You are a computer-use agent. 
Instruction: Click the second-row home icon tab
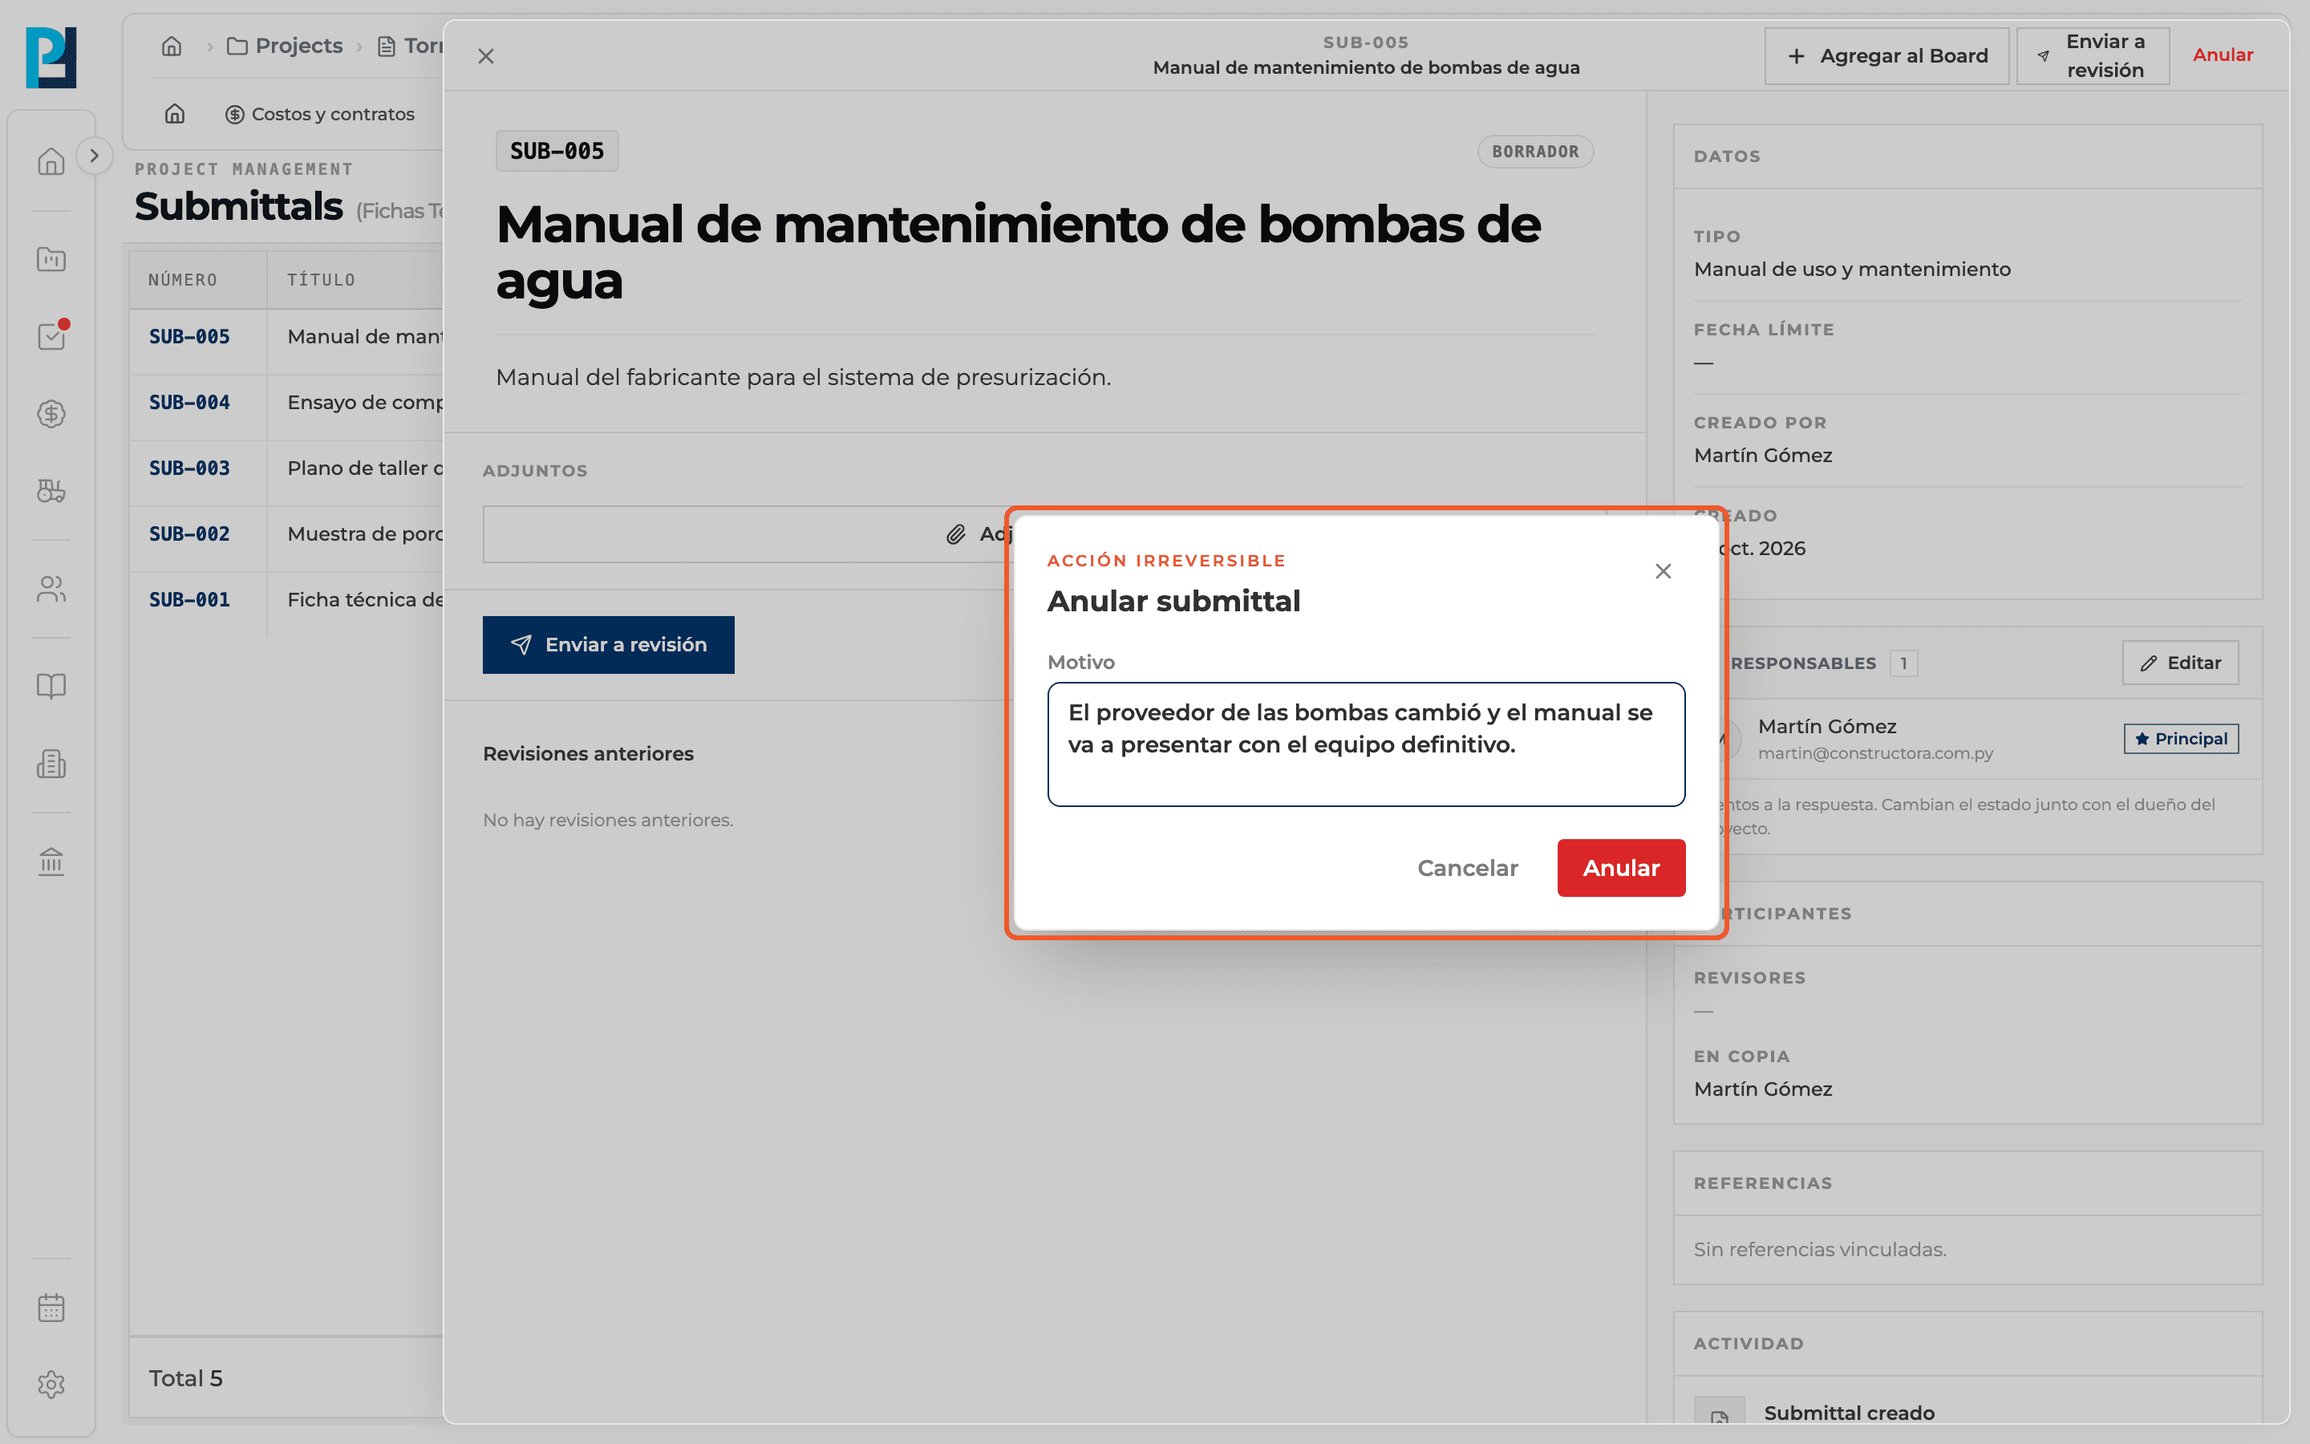coord(175,114)
